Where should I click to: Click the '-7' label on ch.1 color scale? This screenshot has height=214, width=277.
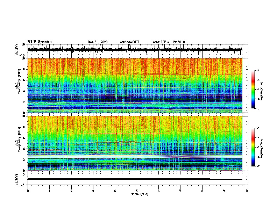point(258,108)
